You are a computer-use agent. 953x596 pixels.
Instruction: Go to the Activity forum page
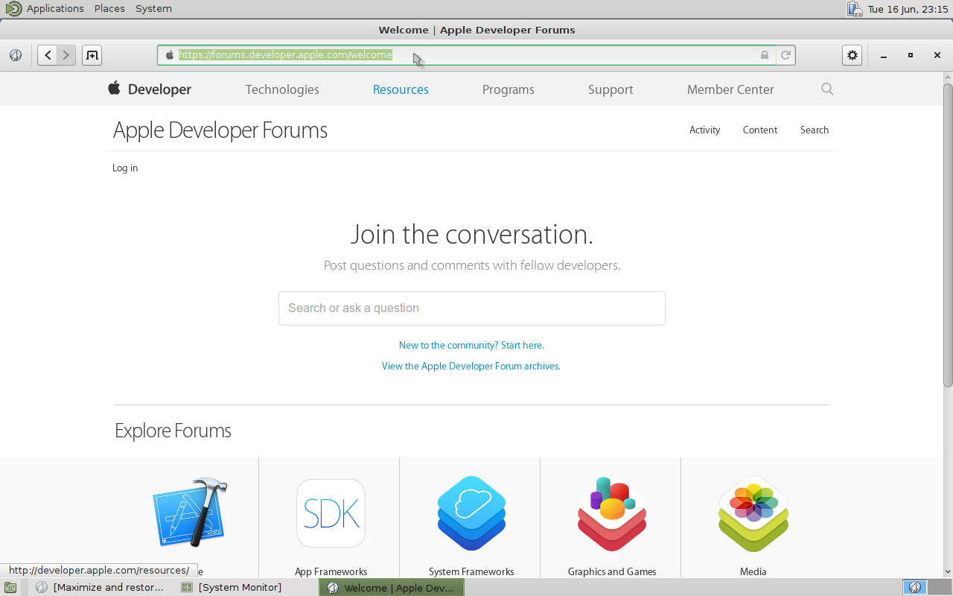[x=704, y=130]
